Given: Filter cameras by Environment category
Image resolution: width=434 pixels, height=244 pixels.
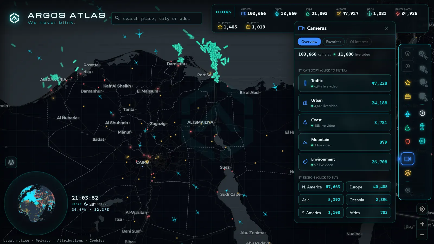Looking at the screenshot, I should coord(345,162).
